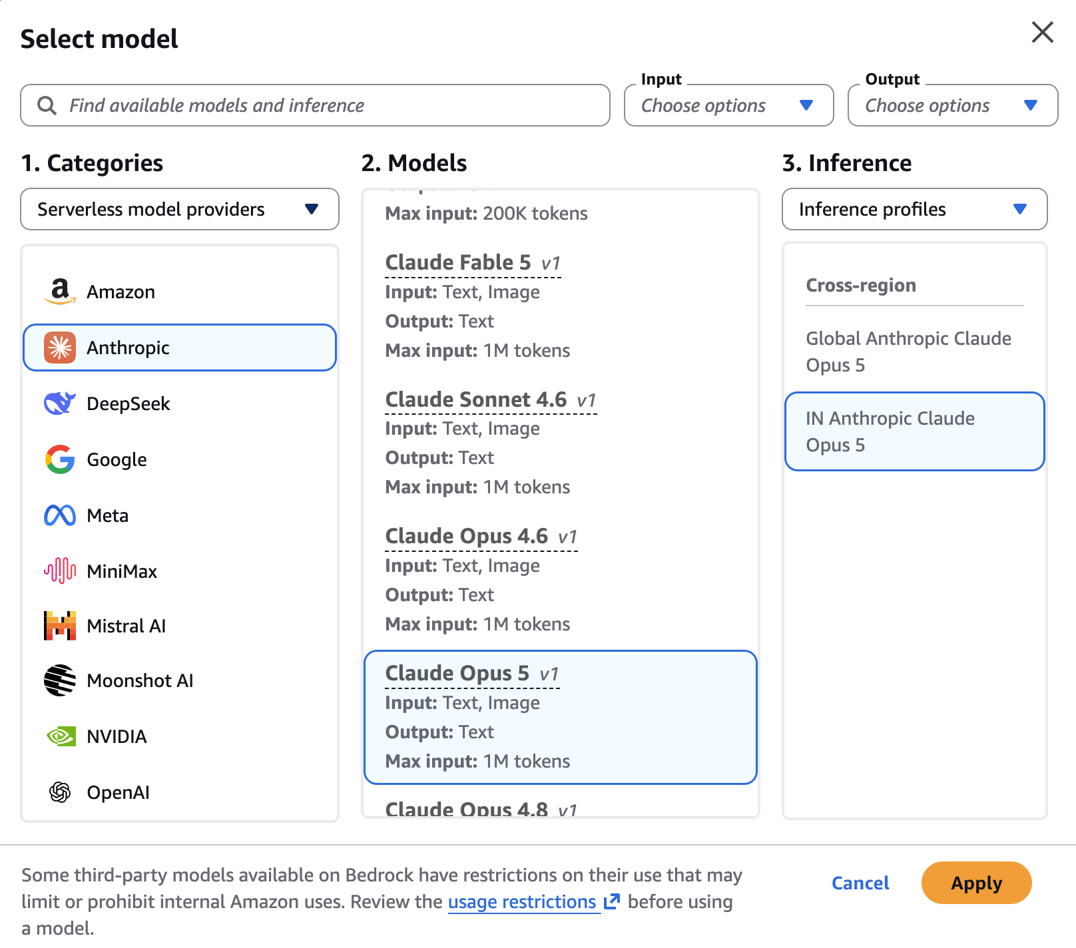Cancel the model selection
This screenshot has height=948, width=1076.
pyautogui.click(x=860, y=883)
